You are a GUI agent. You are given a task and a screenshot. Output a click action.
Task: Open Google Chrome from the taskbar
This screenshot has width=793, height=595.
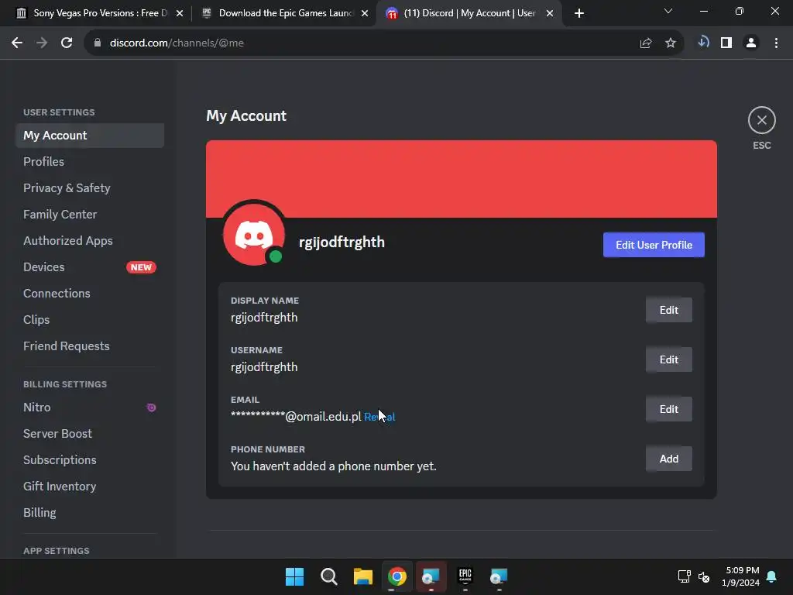tap(397, 576)
